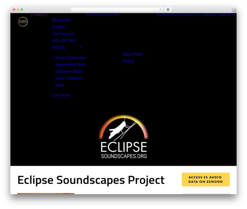Open the AUDIOMOTH RESOURCES menu
The width and height of the screenshot is (247, 209).
point(176,15)
